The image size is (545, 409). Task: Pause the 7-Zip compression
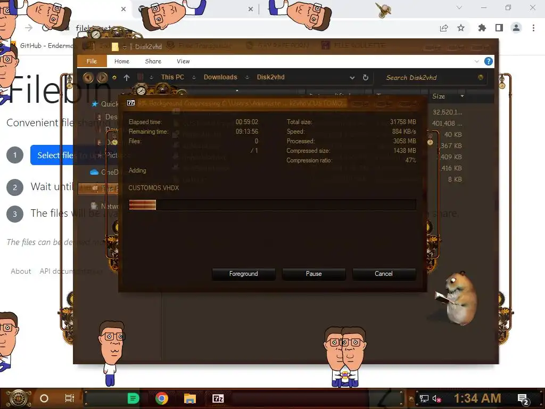tap(314, 274)
